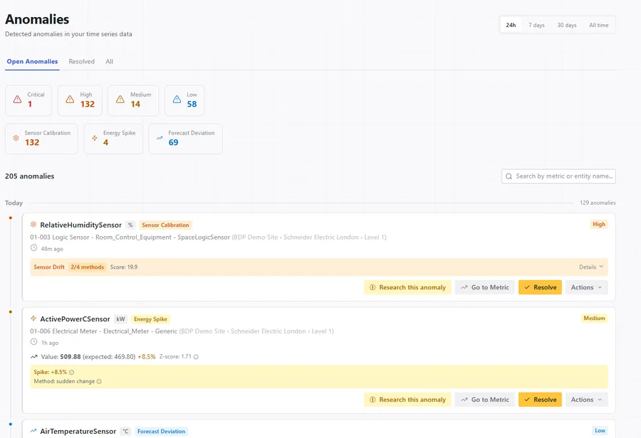Viewport: 641px width, 438px height.
Task: Open Actions dropdown for RelativeHumiditySensor
Action: pyautogui.click(x=585, y=287)
